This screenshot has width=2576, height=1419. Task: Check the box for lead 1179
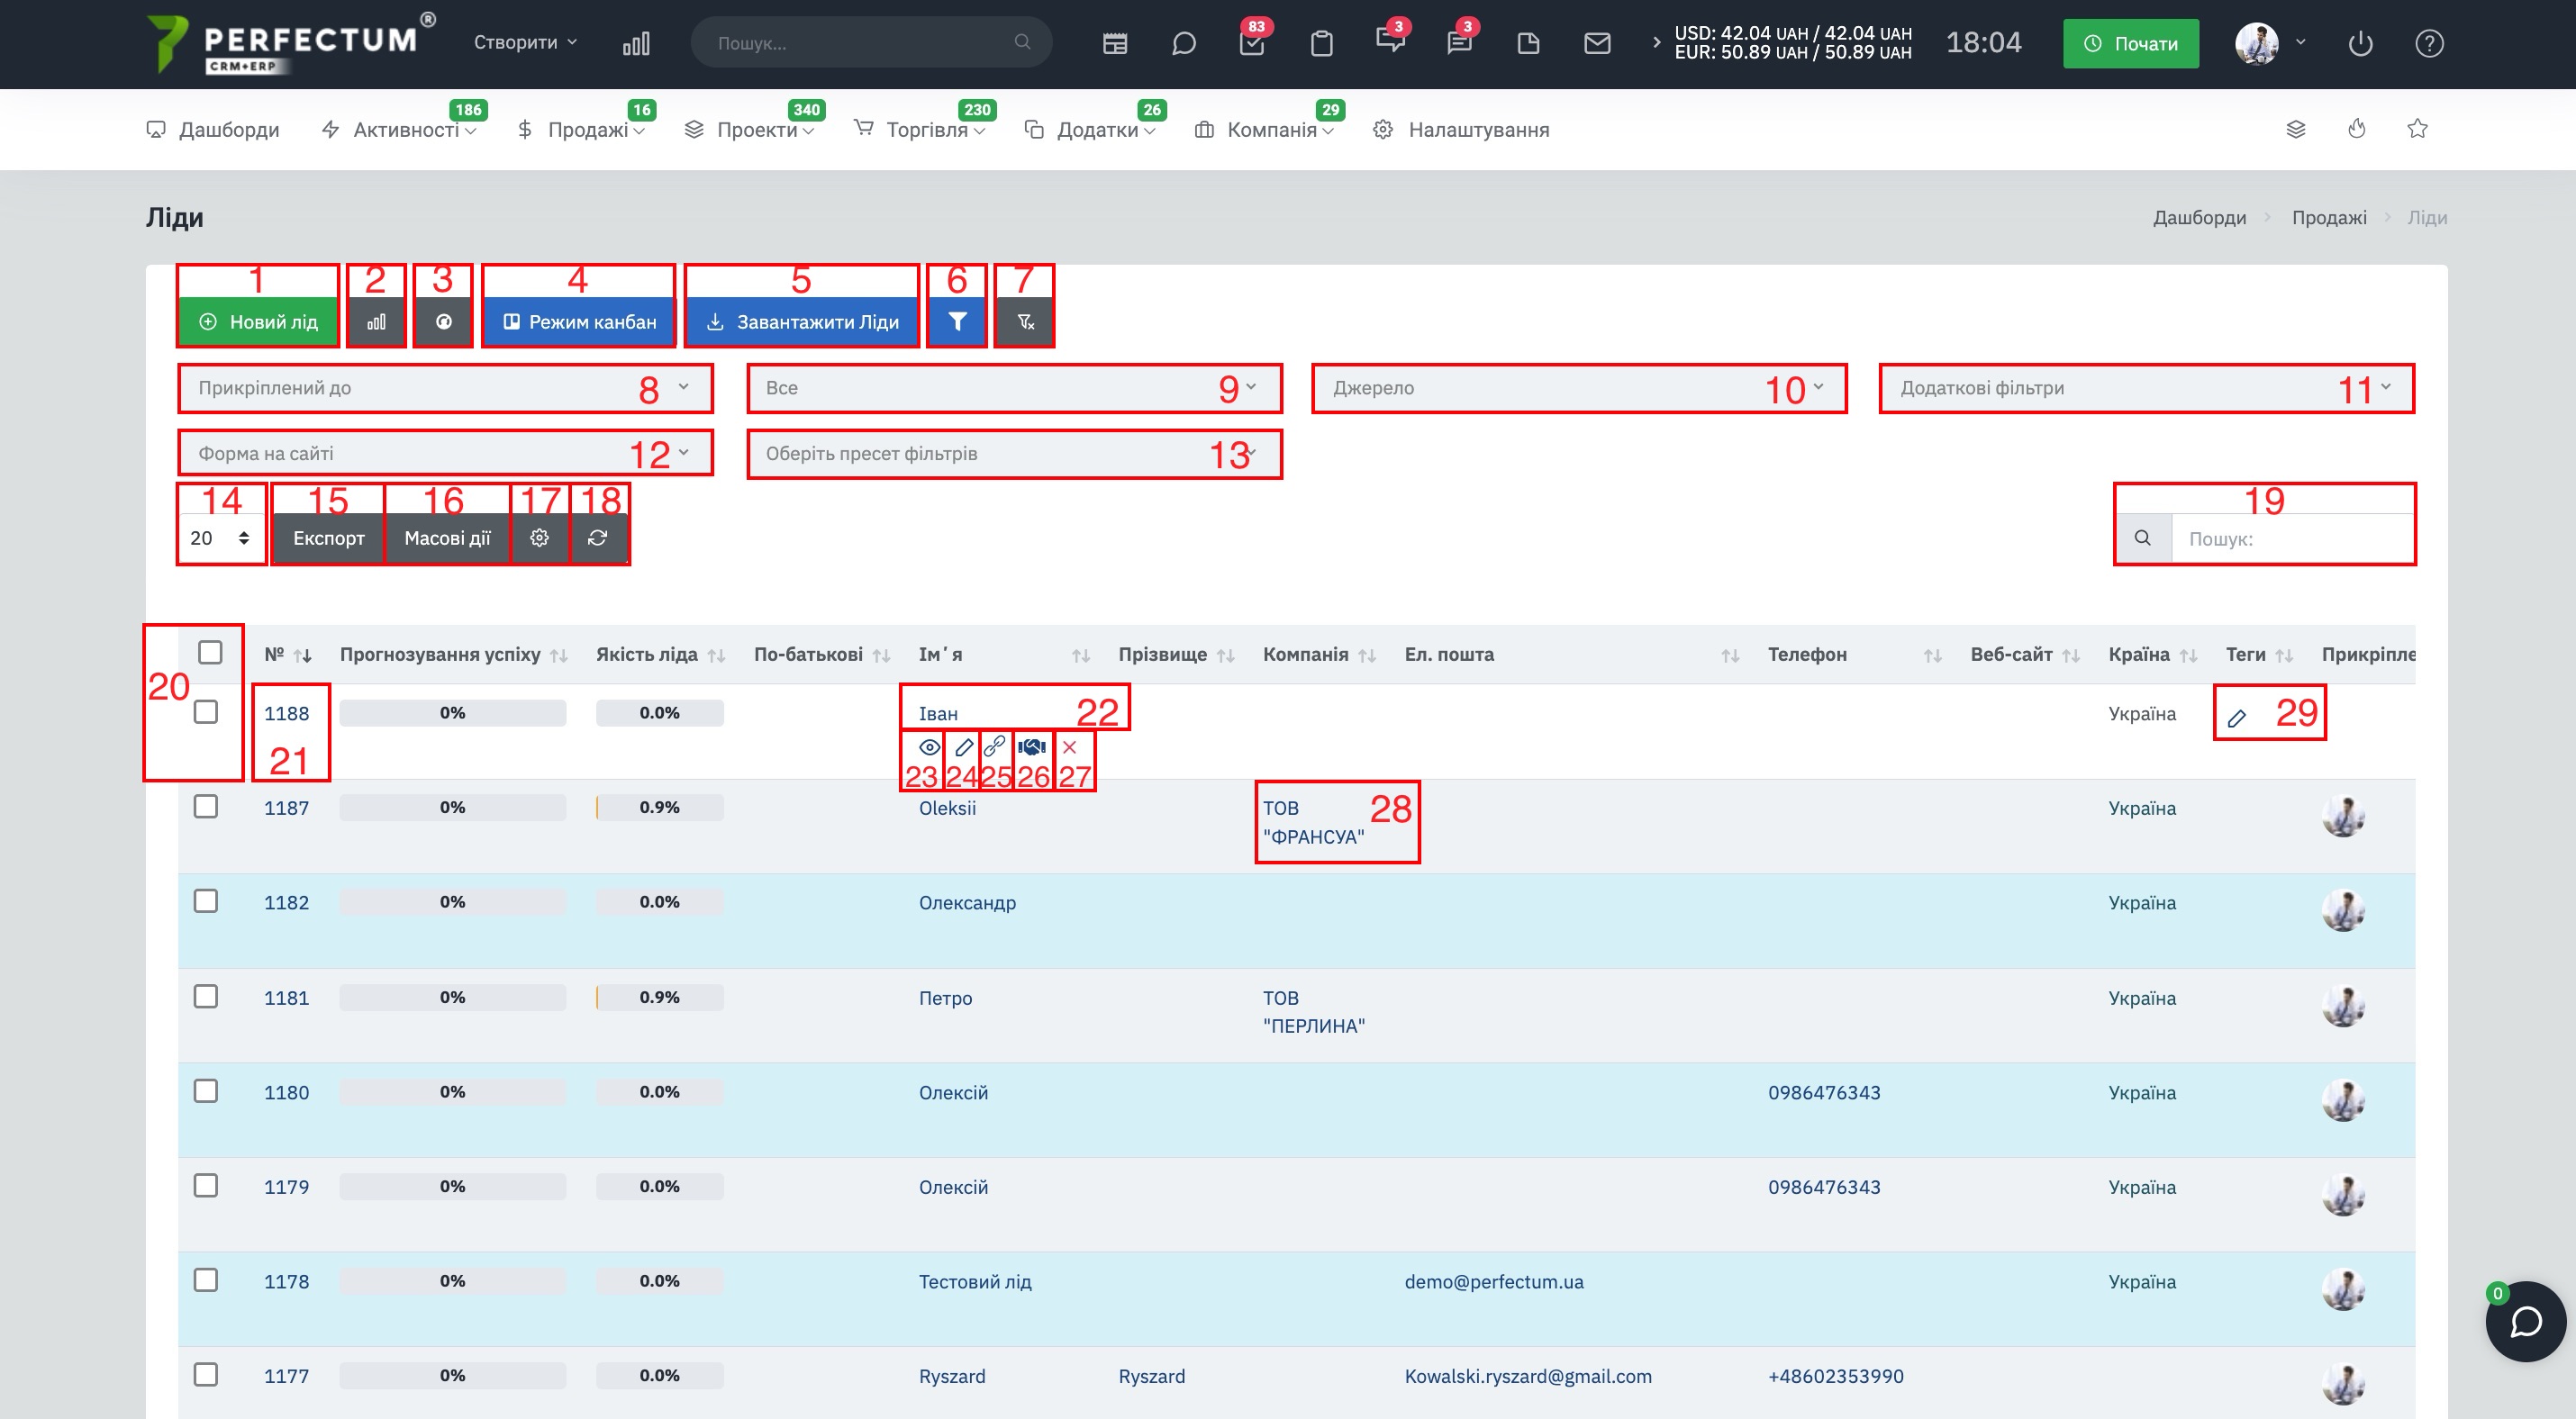pyautogui.click(x=206, y=1185)
